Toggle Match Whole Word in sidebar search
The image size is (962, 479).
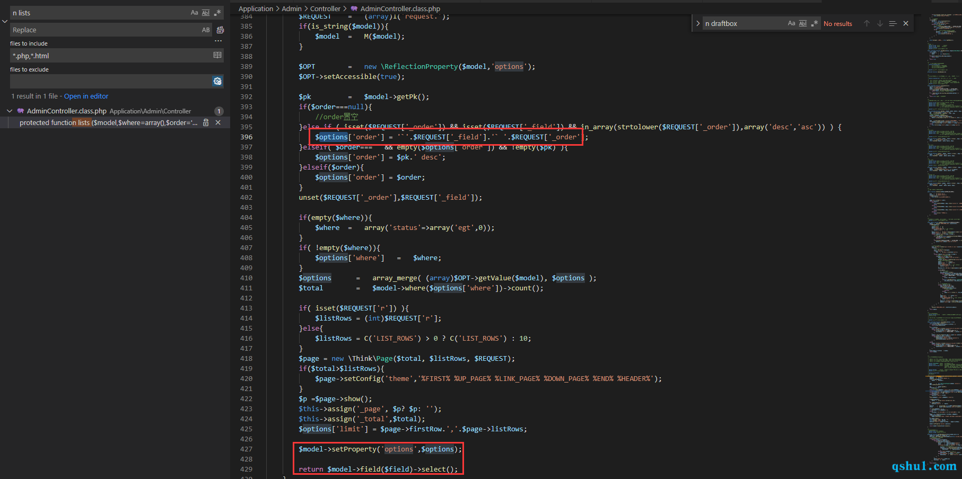point(206,13)
